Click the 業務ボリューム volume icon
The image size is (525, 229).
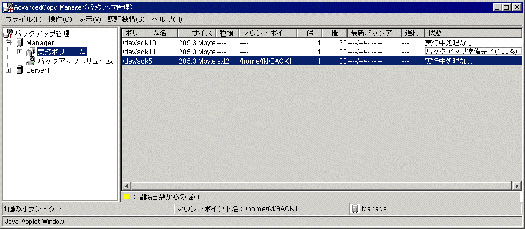[x=31, y=52]
